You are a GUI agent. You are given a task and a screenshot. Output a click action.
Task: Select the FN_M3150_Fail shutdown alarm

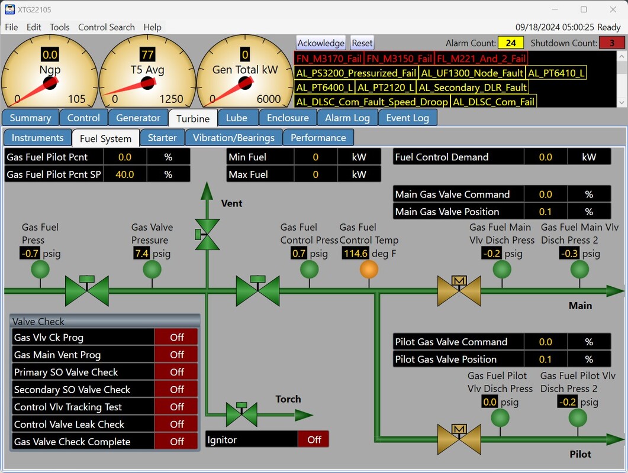399,59
